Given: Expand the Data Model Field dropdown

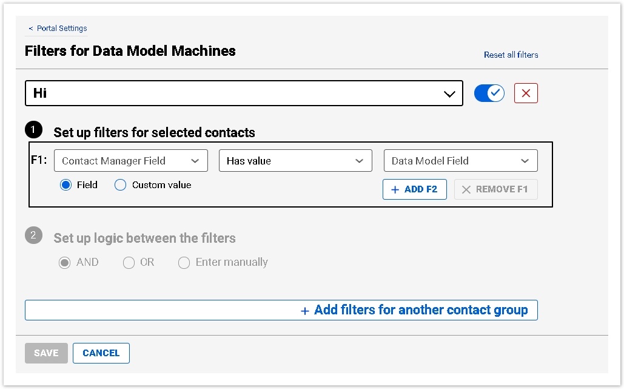Looking at the screenshot, I should [460, 161].
